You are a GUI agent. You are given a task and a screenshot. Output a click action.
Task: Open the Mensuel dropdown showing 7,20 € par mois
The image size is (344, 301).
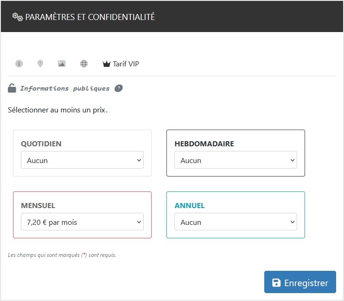pos(82,222)
